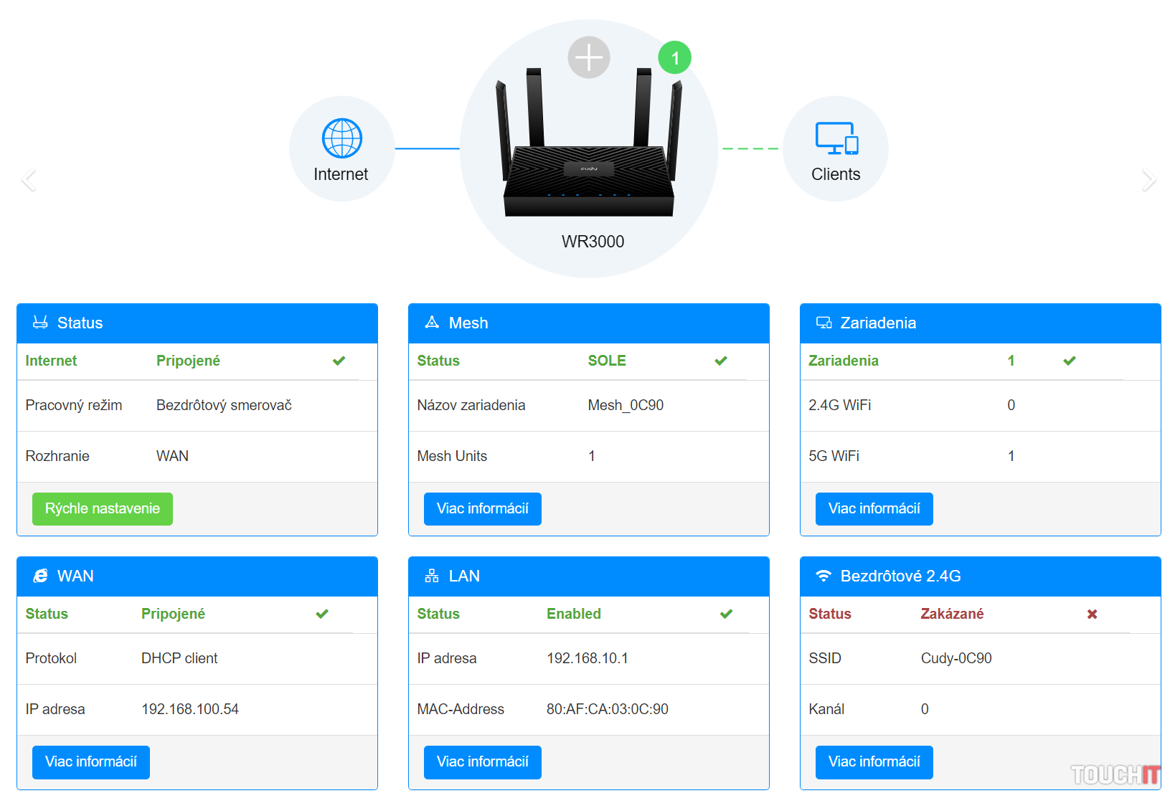Open Viac informácií in the LAN panel
Screen dimensions: 1170x793
click(482, 762)
